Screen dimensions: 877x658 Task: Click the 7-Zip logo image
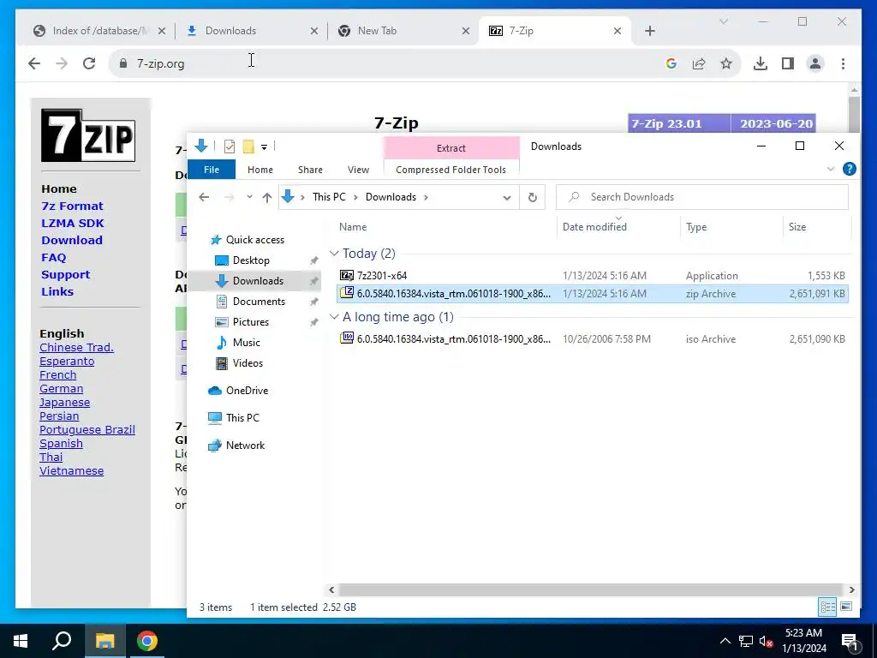pos(88,135)
